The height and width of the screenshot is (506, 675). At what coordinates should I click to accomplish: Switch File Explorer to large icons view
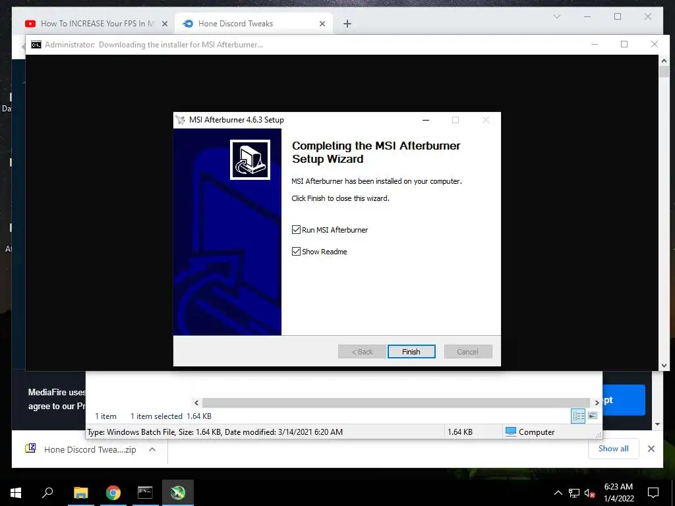(593, 416)
